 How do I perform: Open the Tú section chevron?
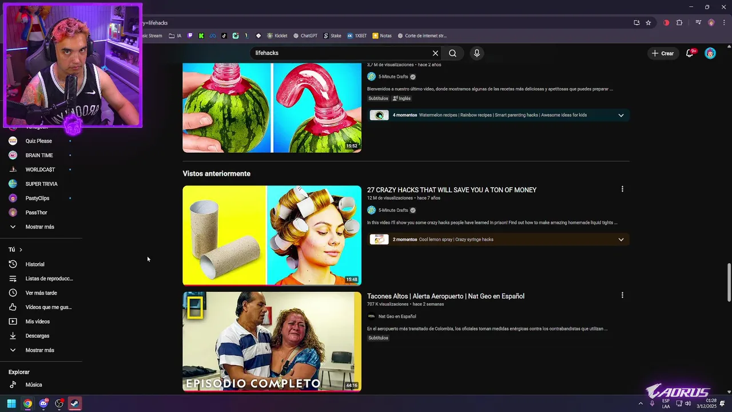[x=21, y=249]
